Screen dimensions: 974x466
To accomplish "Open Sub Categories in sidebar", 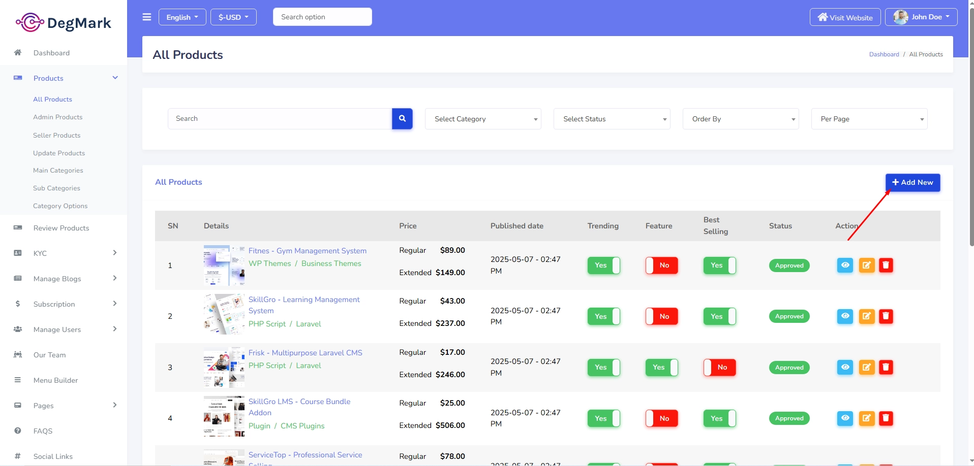I will (x=56, y=188).
